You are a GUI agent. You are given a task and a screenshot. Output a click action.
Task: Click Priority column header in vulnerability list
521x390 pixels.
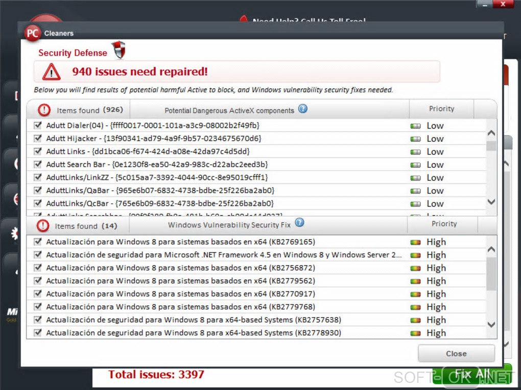point(444,224)
